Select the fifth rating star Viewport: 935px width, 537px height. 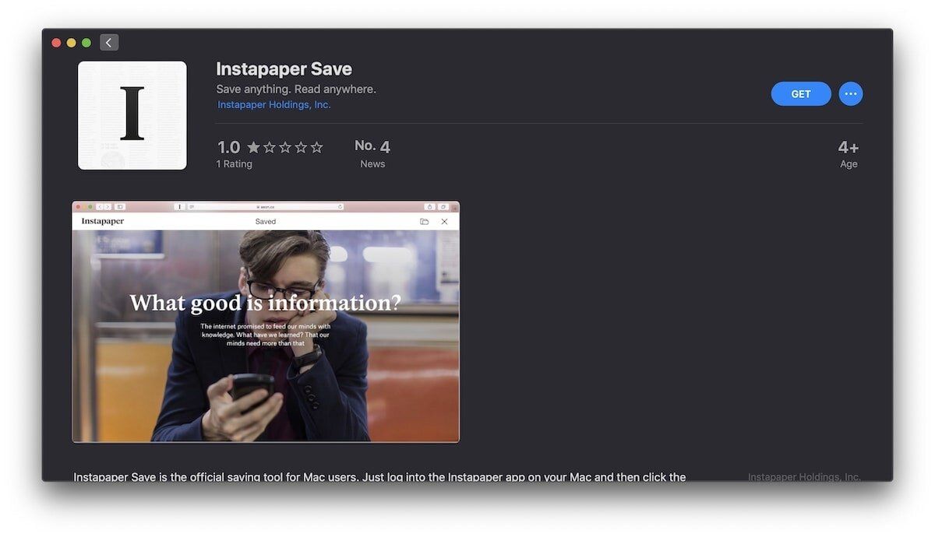click(317, 146)
